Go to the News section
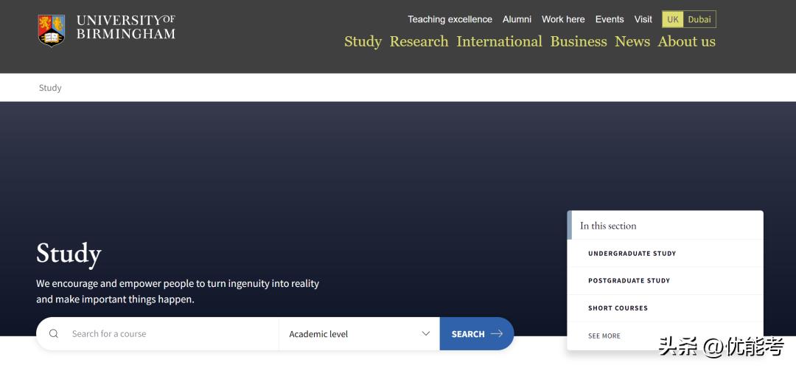This screenshot has width=796, height=368. click(x=632, y=42)
